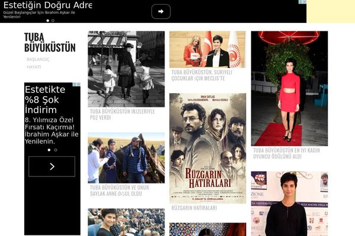Go to the BAŞLANGIÇ menu item
This screenshot has width=355, height=236.
pyautogui.click(x=38, y=60)
